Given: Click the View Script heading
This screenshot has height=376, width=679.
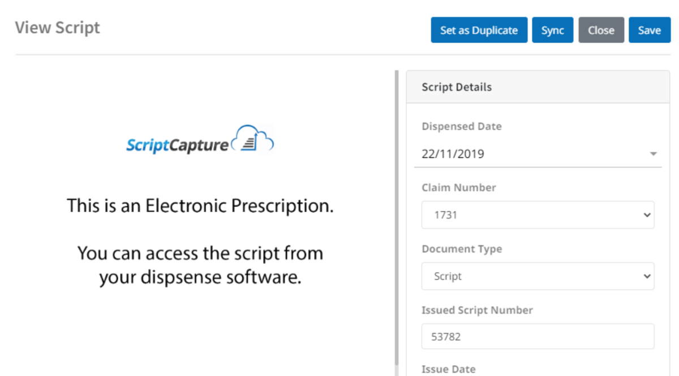Looking at the screenshot, I should (x=57, y=27).
